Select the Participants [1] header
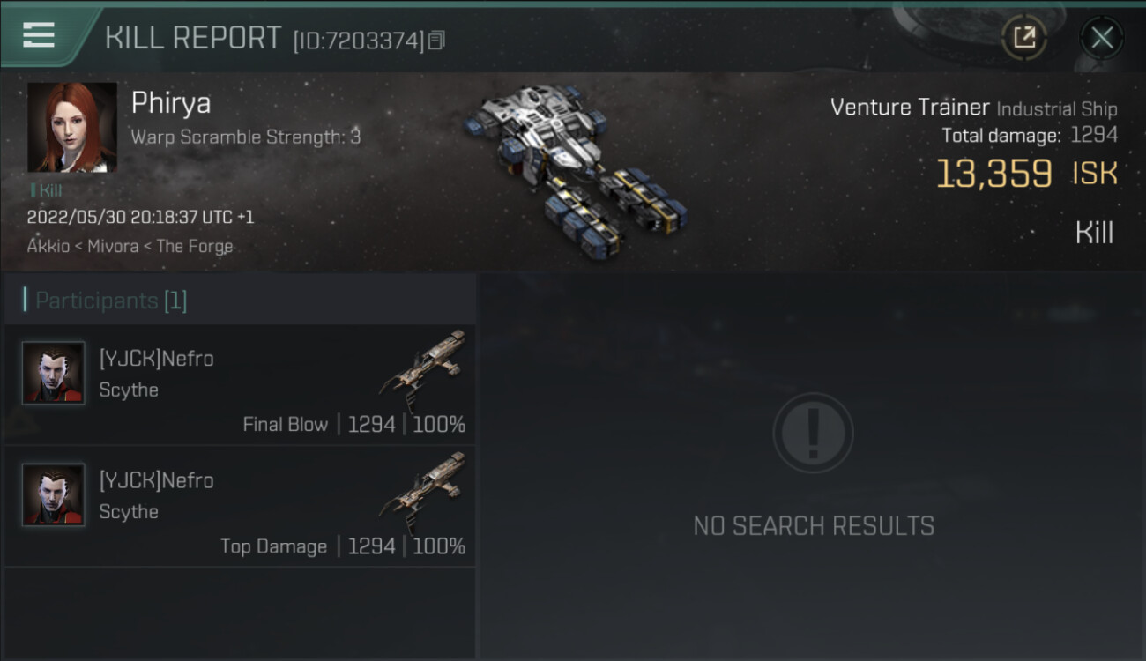 click(111, 301)
